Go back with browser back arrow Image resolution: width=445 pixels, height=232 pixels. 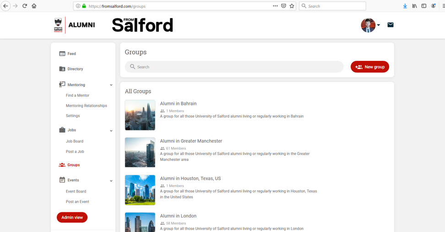(5, 6)
